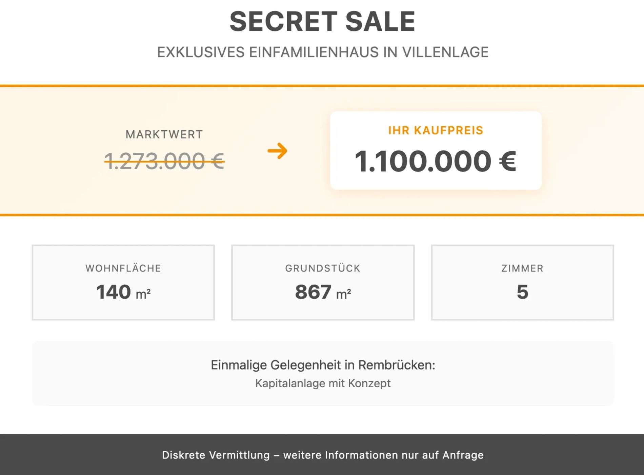Click the orange arrow icon
The width and height of the screenshot is (644, 475).
[x=277, y=151]
